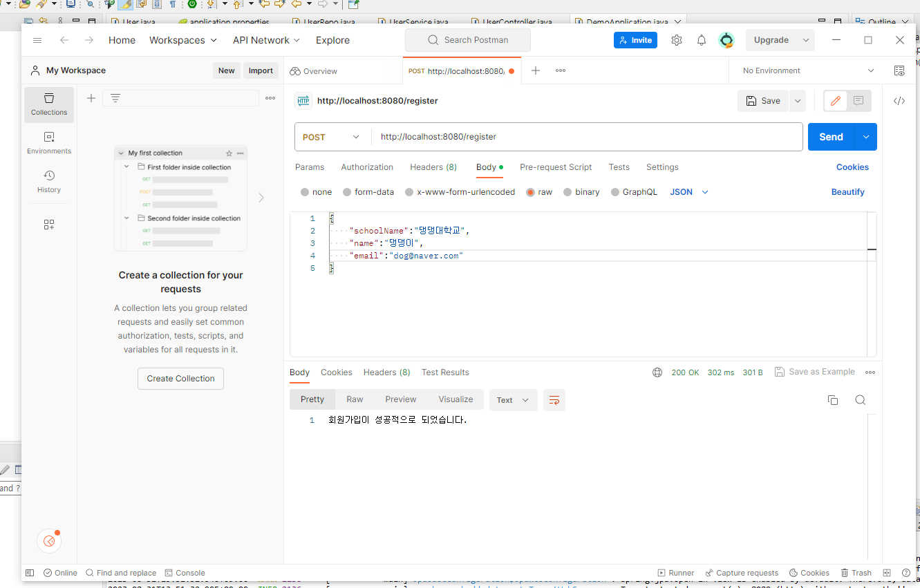Go forward with the right arrow
Image resolution: width=920 pixels, height=588 pixels.
coord(89,40)
